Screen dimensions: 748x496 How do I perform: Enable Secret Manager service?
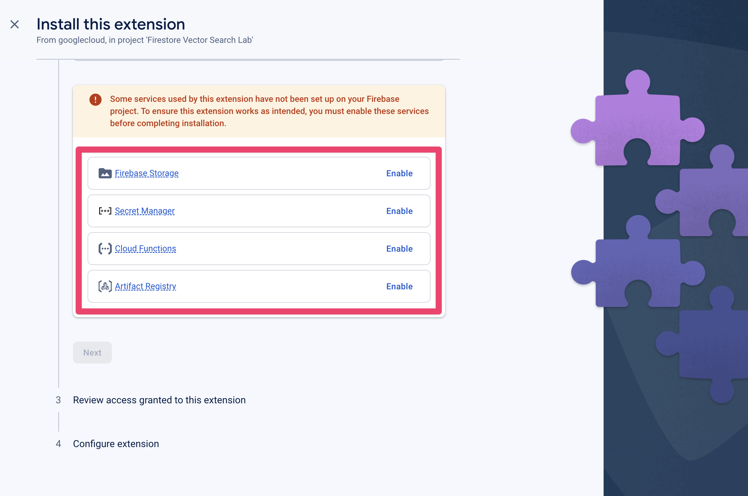point(399,211)
